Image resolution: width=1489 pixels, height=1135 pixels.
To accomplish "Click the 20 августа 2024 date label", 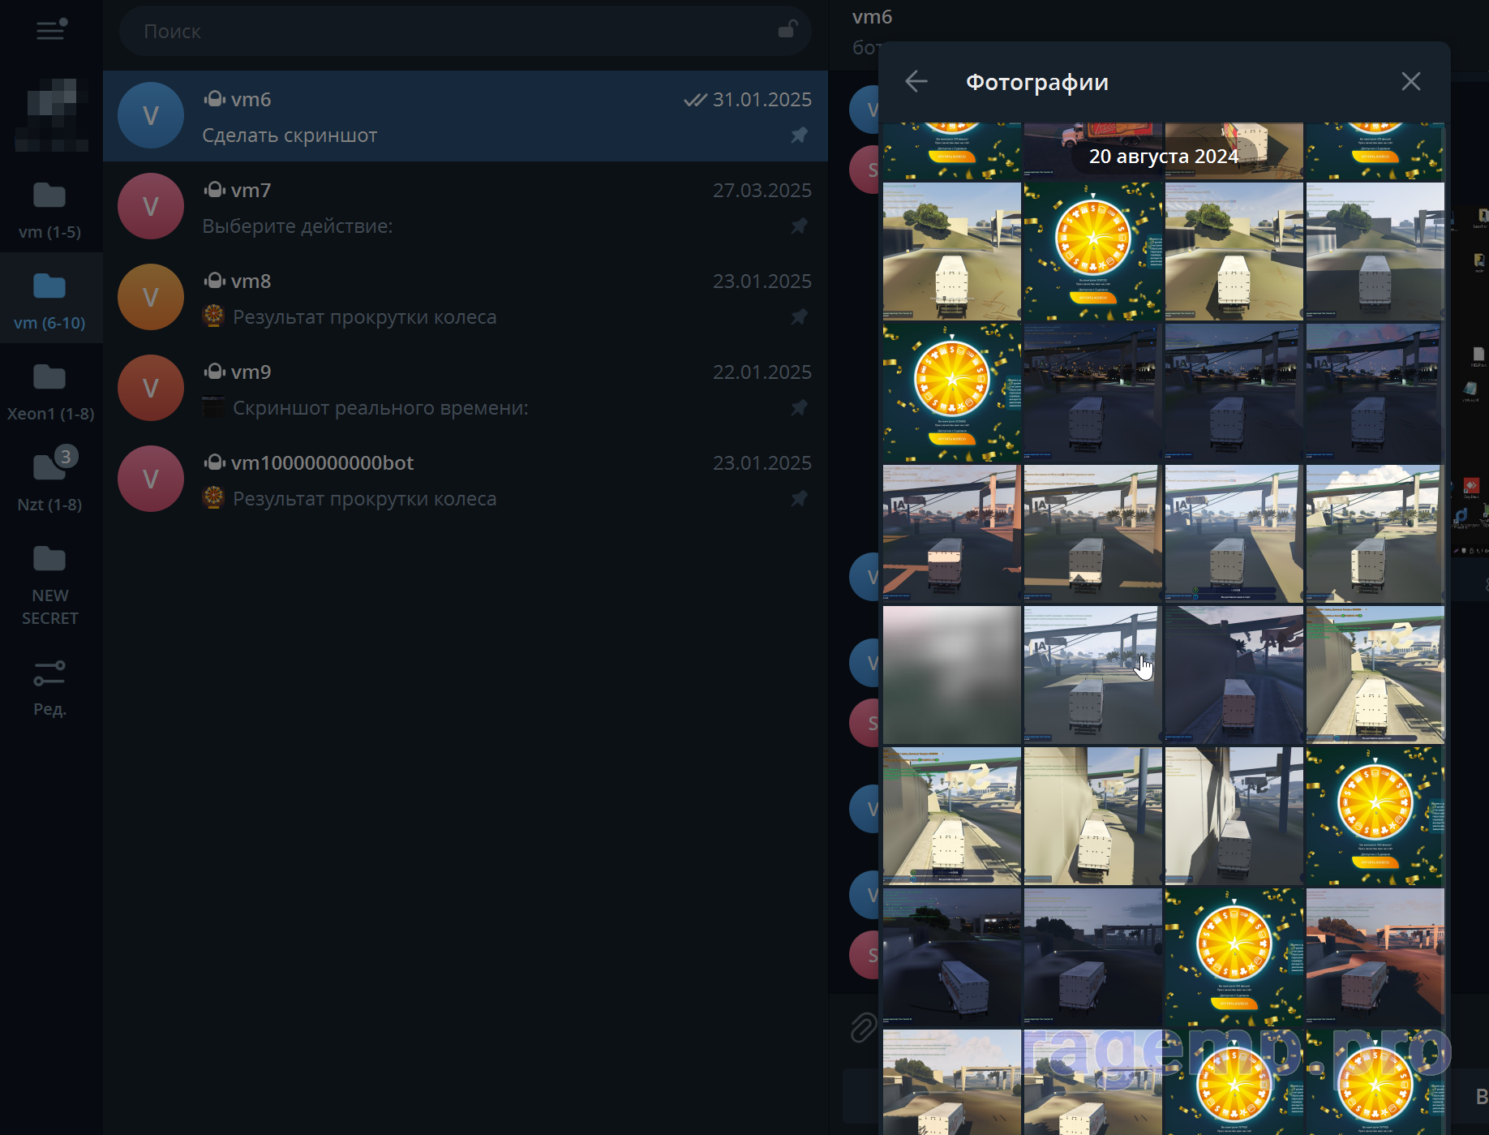I will pyautogui.click(x=1163, y=157).
